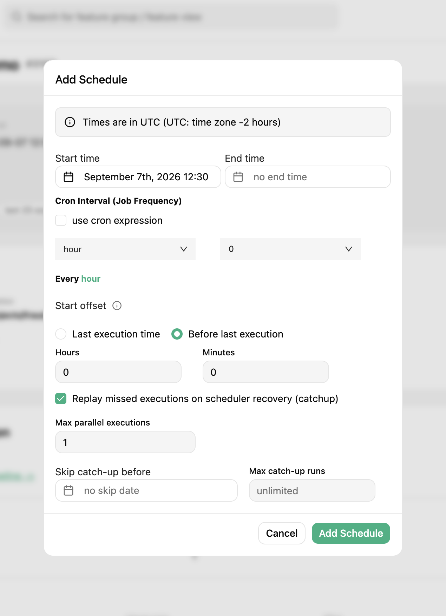
Task: Click the 'Start time' label
Action: tap(78, 158)
